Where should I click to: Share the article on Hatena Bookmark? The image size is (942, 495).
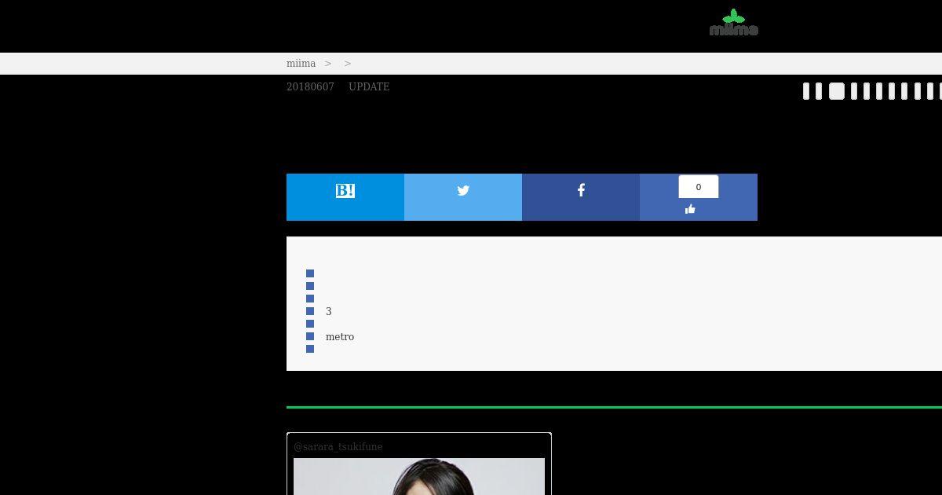(345, 197)
